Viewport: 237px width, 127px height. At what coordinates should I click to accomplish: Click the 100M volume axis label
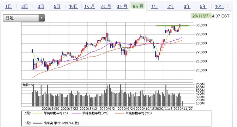[x=200, y=103]
